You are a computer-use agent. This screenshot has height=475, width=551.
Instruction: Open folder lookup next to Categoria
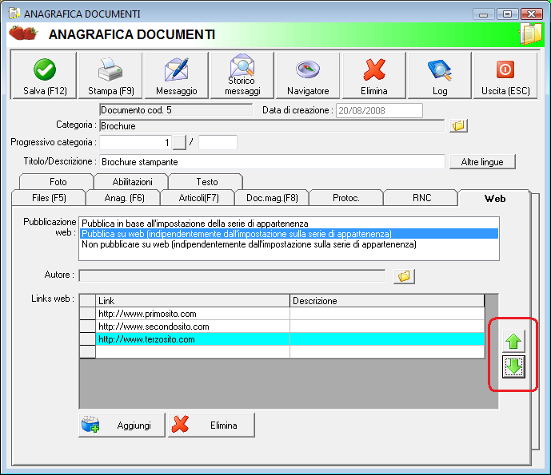(x=458, y=125)
